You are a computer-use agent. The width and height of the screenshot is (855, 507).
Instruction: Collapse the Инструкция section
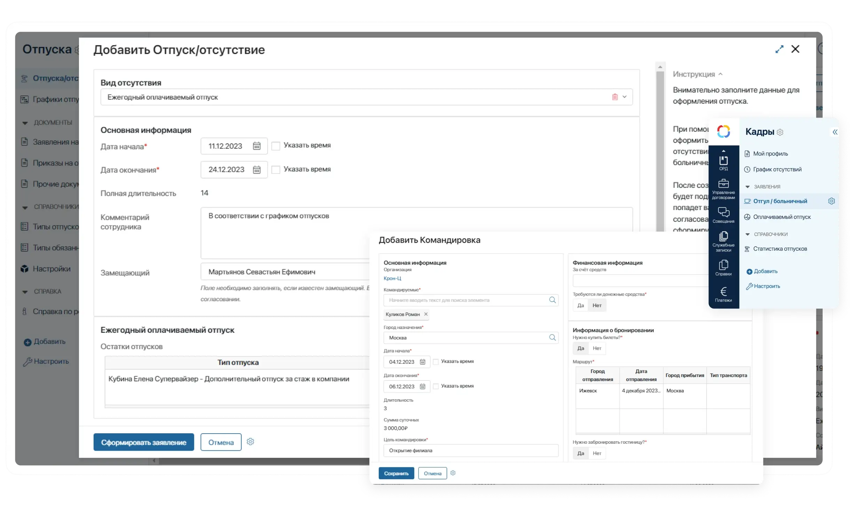tap(721, 74)
